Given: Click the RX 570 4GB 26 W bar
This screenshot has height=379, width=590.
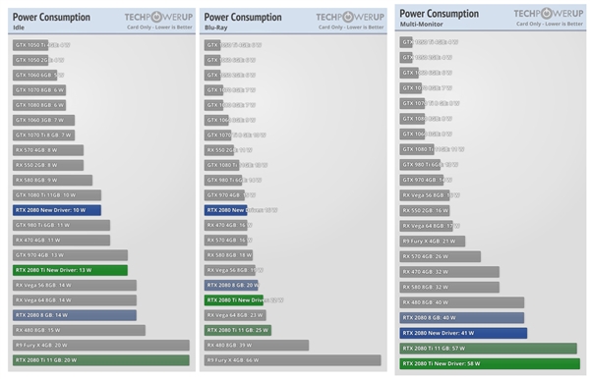Looking at the screenshot, I should 440,256.
